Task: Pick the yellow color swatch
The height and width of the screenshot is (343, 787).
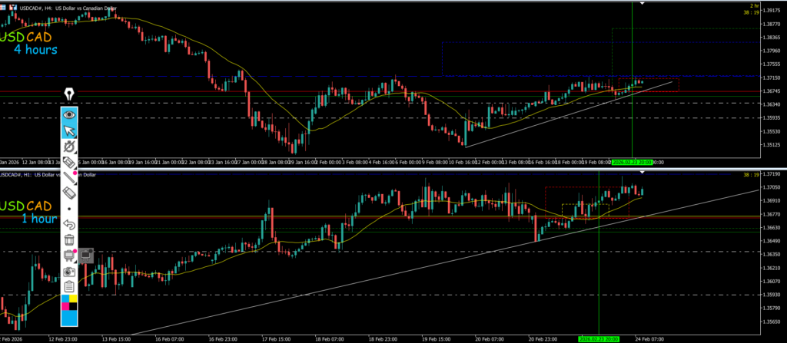Action: point(75,298)
